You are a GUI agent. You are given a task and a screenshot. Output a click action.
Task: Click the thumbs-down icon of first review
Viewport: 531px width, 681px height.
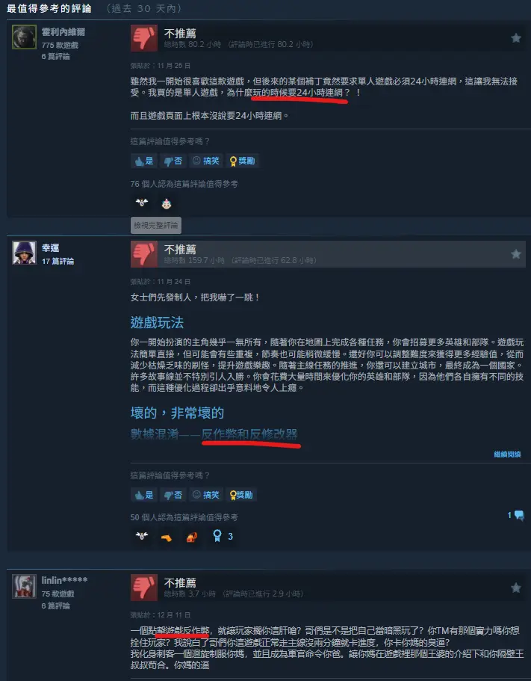[x=144, y=38]
